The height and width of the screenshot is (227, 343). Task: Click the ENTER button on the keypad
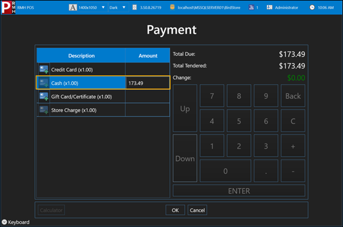239,190
